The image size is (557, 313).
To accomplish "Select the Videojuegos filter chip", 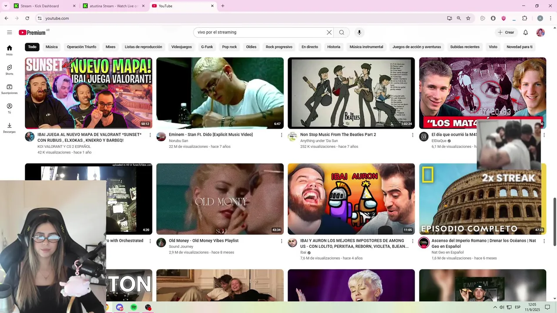I will pos(181,47).
